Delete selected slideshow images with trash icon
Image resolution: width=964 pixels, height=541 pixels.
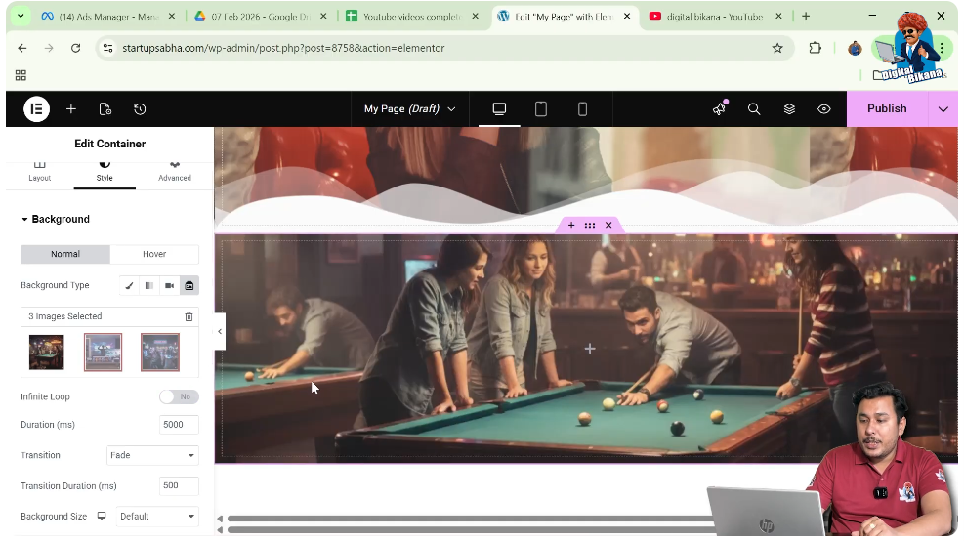189,316
